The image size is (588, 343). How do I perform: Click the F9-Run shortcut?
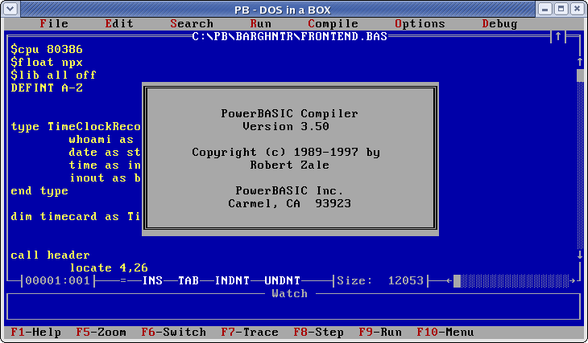380,332
